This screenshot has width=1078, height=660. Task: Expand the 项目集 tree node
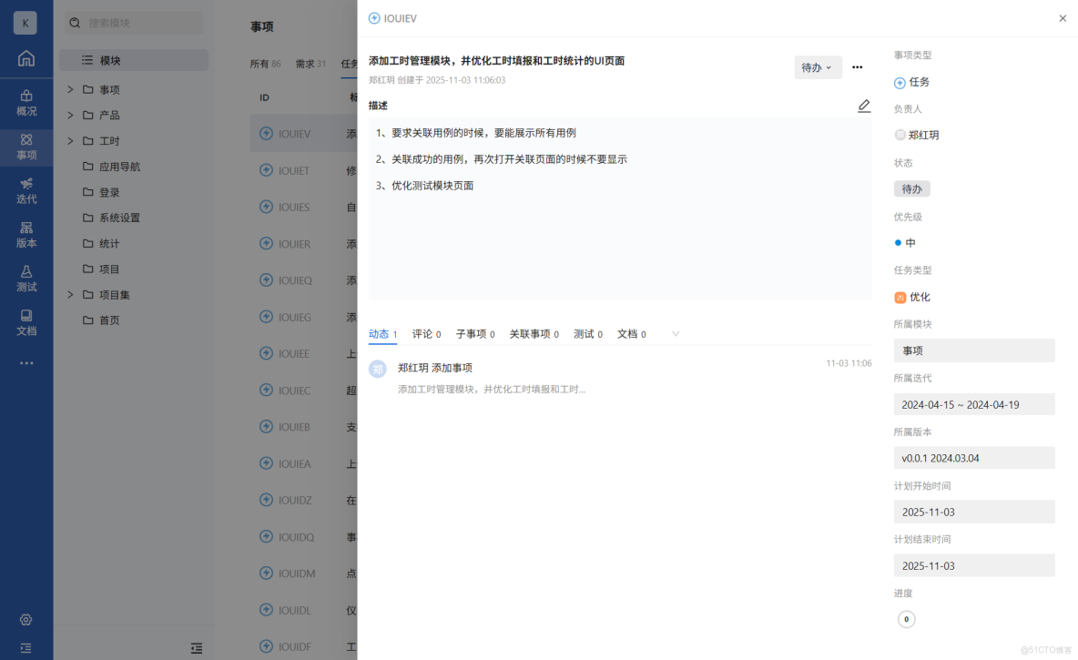69,294
